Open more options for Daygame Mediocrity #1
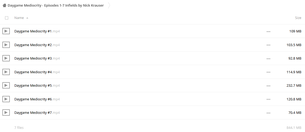This screenshot has width=305, height=132. tap(268, 31)
